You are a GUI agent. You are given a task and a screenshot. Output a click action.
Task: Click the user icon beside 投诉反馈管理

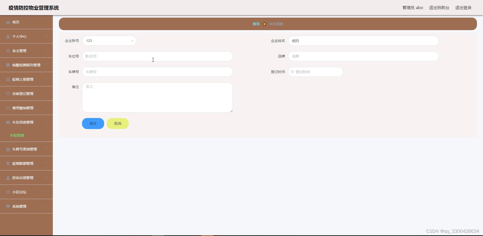(x=8, y=178)
